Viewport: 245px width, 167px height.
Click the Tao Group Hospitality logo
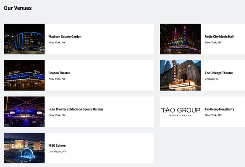[x=180, y=112]
